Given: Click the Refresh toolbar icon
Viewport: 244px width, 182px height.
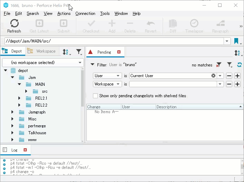Looking at the screenshot, I should 15,24.
